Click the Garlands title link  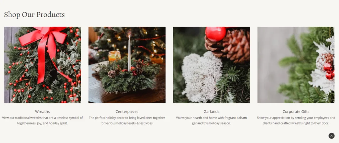pos(212,112)
